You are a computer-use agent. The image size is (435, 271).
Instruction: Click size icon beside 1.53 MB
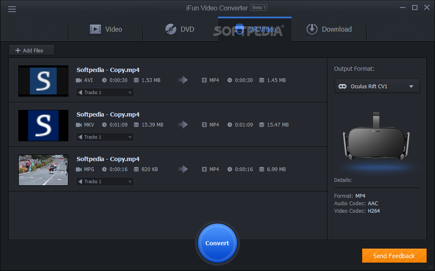tap(136, 80)
